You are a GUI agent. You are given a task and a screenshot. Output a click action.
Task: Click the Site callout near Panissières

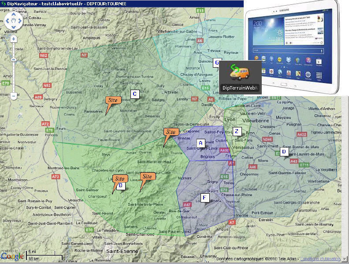pos(113,101)
